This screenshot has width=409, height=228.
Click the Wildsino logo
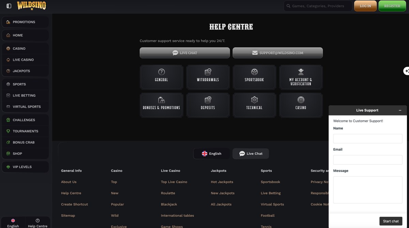(32, 5)
